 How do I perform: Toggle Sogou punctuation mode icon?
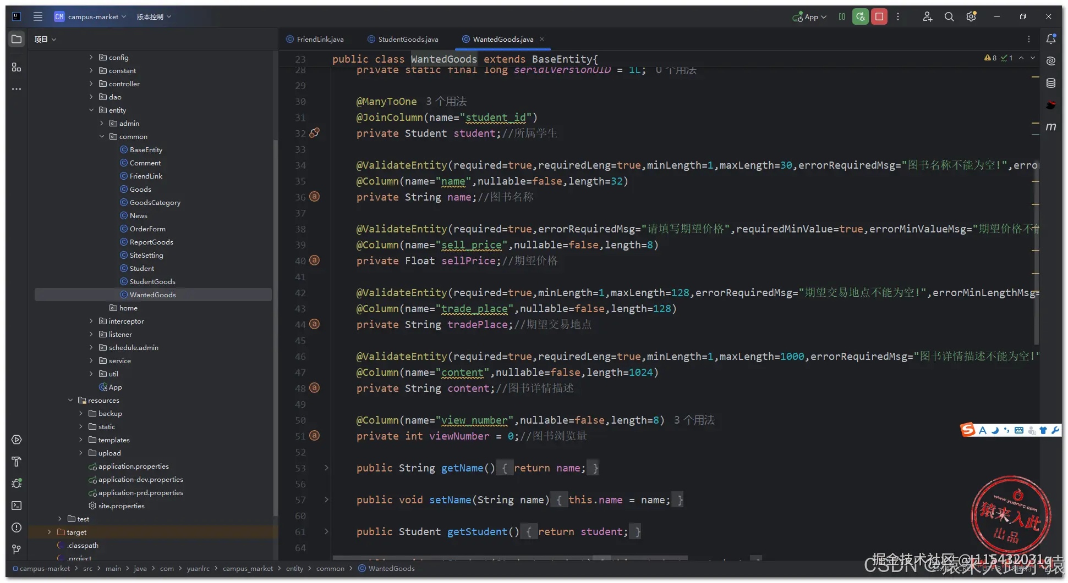click(x=1006, y=431)
